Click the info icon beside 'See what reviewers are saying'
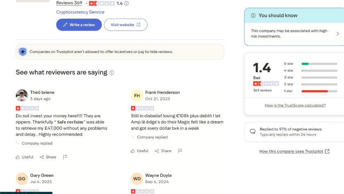This screenshot has width=344, height=194. [112, 73]
